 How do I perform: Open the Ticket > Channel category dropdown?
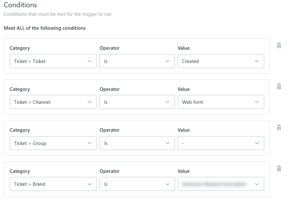pos(53,102)
